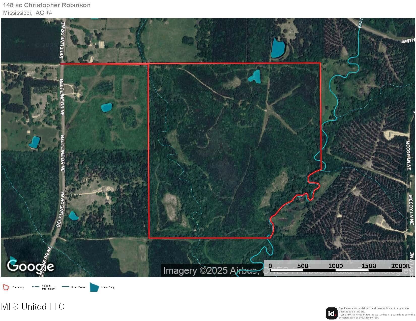Click the 2000ft mark on scale bar

click(401, 266)
